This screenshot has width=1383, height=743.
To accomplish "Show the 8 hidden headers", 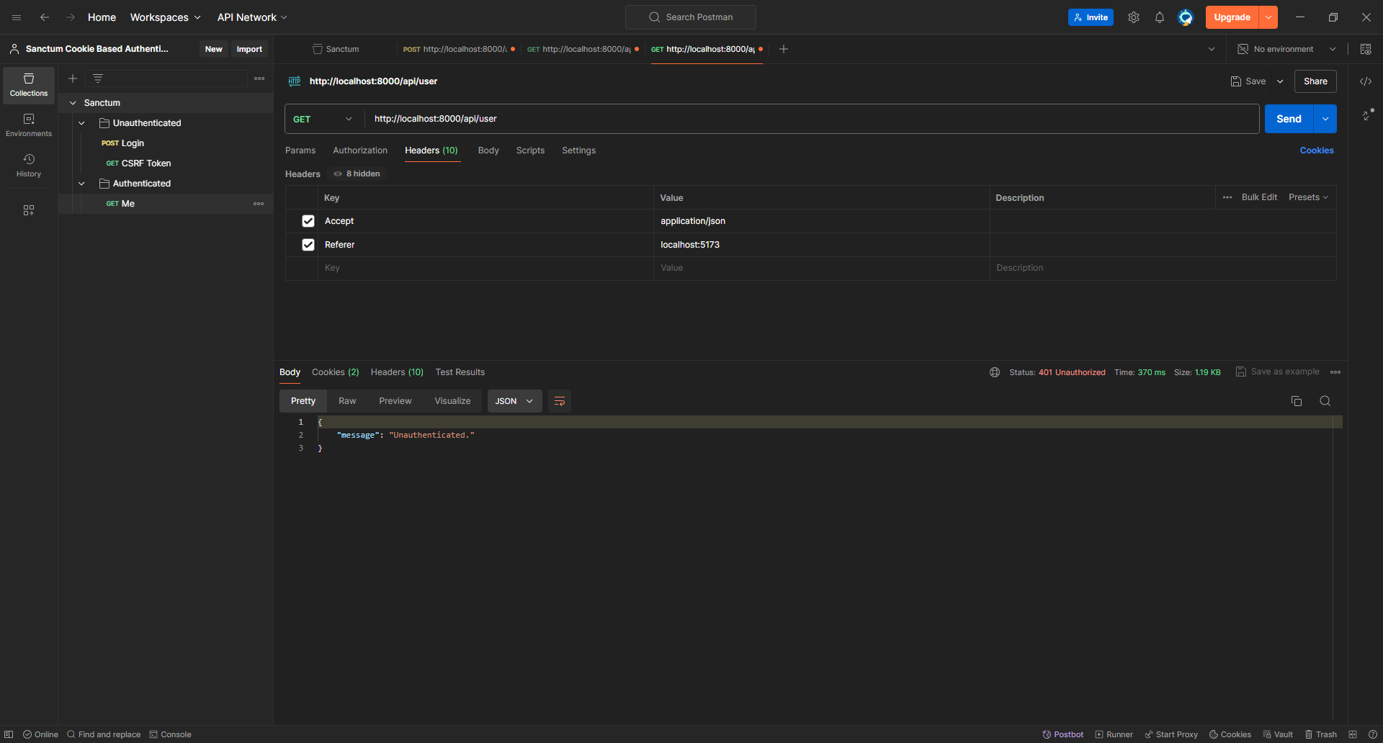I will [357, 174].
